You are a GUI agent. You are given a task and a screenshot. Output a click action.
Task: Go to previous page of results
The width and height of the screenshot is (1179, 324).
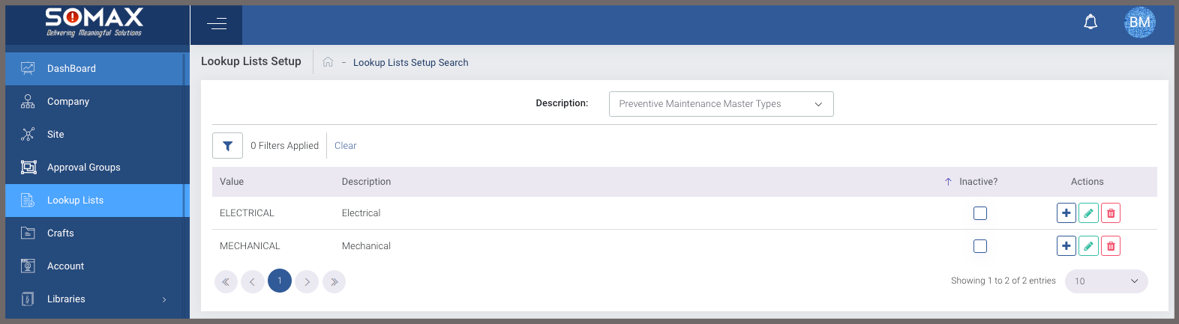(x=253, y=281)
